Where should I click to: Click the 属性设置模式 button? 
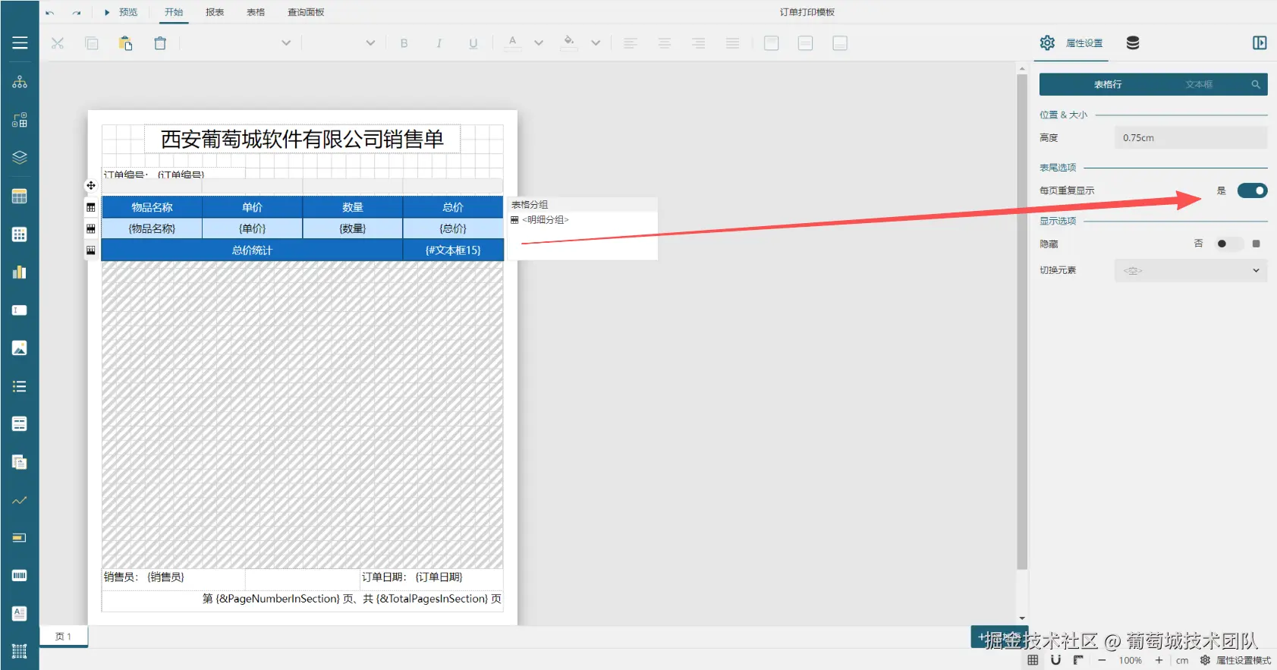[x=1235, y=660]
